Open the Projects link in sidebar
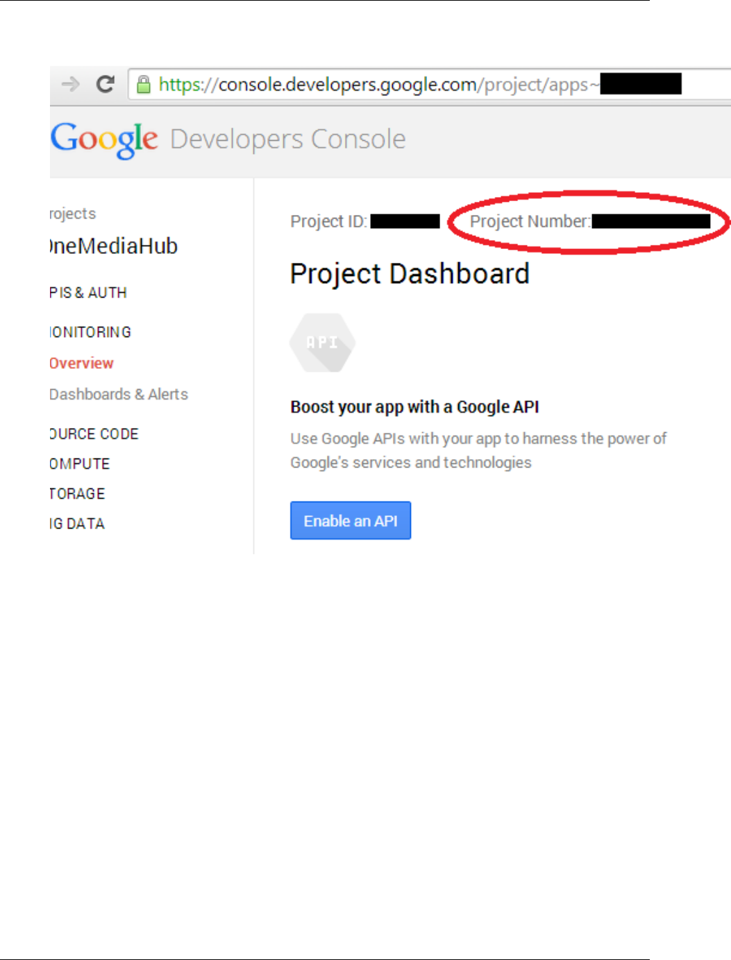Image resolution: width=731 pixels, height=960 pixels. [73, 214]
